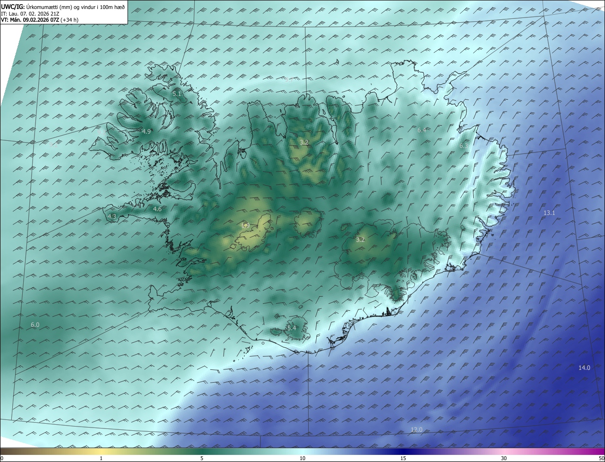Click the 'VT: Mán. 09.02.2026 07Z (+34 h)' line
This screenshot has width=605, height=462.
39,20
